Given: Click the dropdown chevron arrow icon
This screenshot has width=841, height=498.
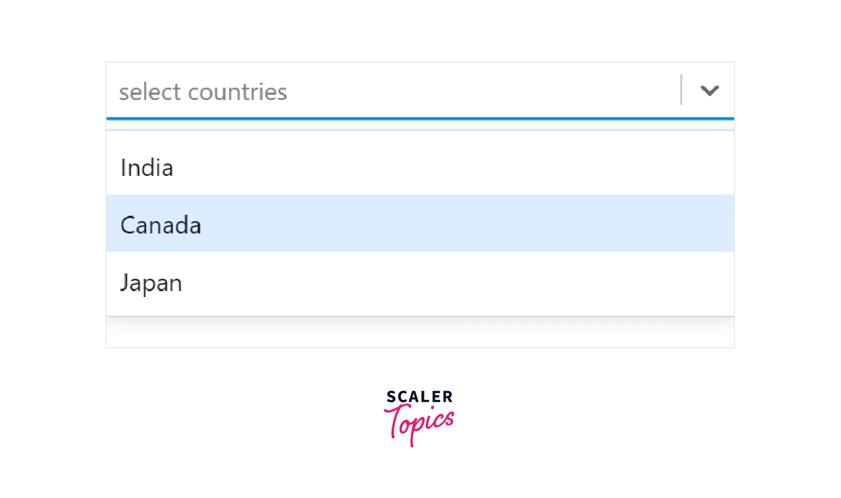Looking at the screenshot, I should [x=709, y=91].
